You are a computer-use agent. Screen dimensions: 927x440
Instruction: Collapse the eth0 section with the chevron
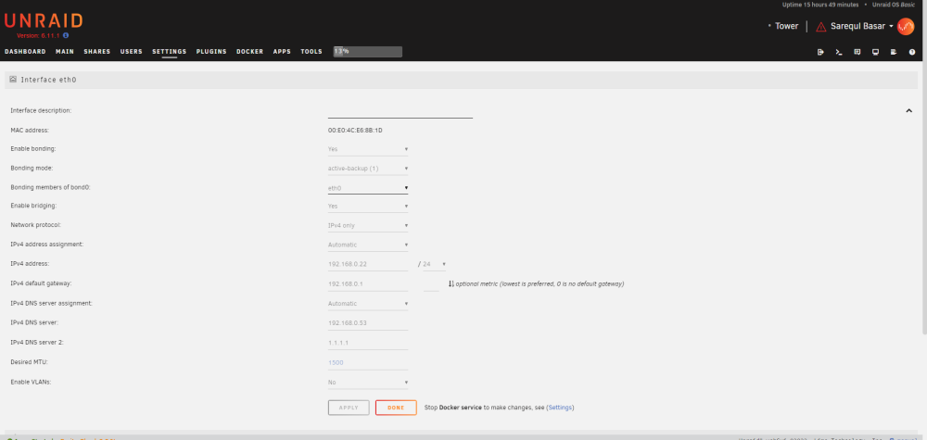tap(909, 110)
